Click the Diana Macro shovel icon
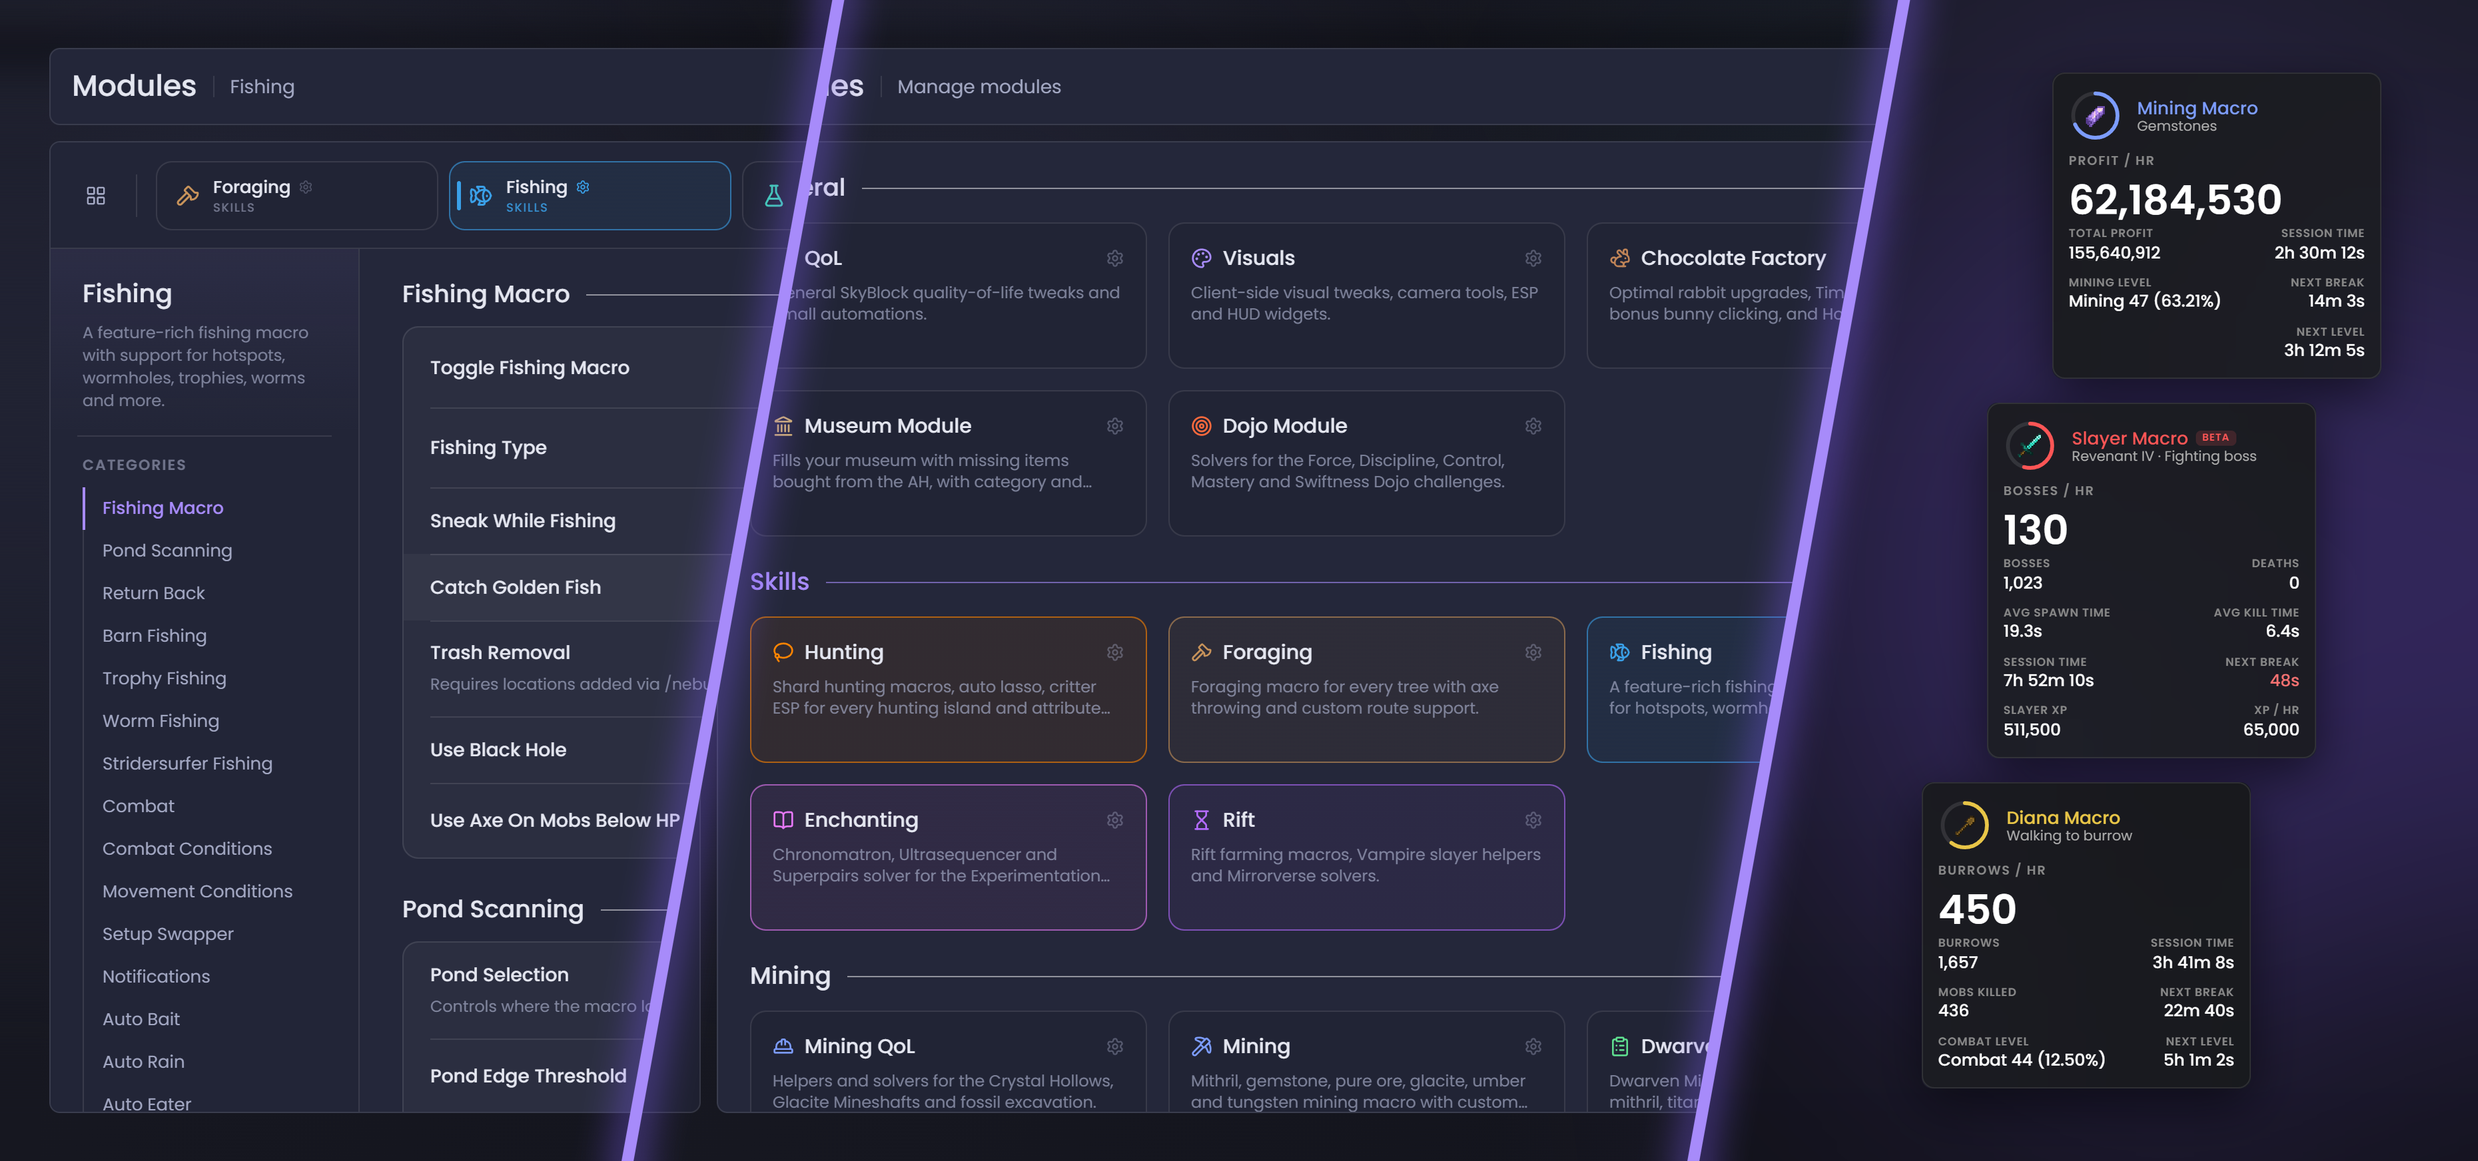The width and height of the screenshot is (2478, 1161). coord(1964,825)
